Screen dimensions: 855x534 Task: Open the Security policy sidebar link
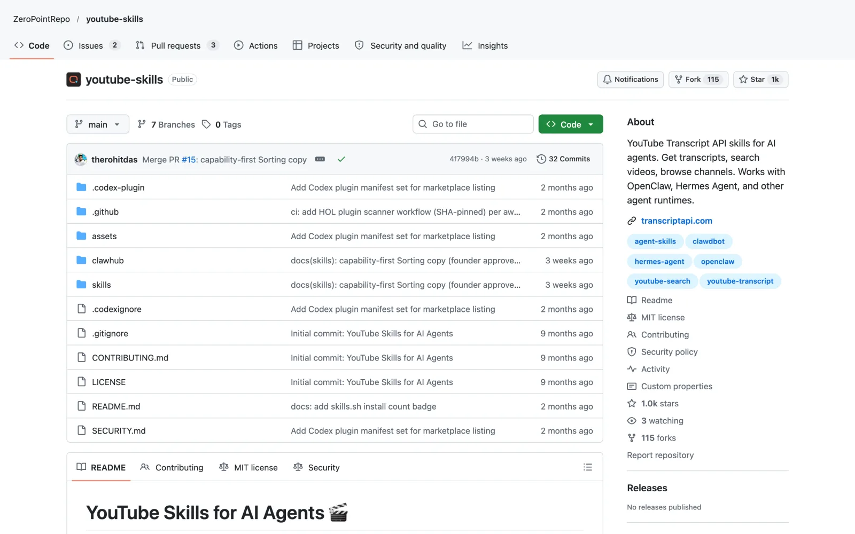(663, 352)
